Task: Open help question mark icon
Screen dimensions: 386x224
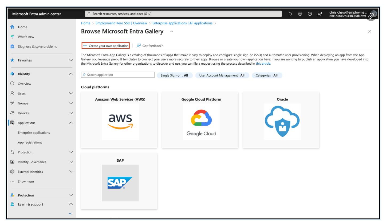Action: pyautogui.click(x=310, y=14)
